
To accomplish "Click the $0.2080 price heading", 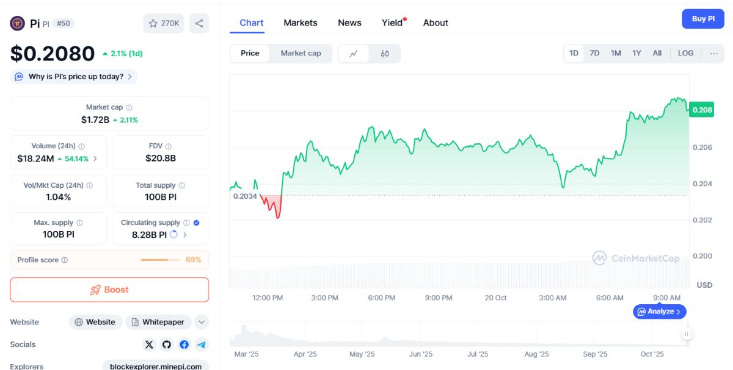I will pos(53,54).
